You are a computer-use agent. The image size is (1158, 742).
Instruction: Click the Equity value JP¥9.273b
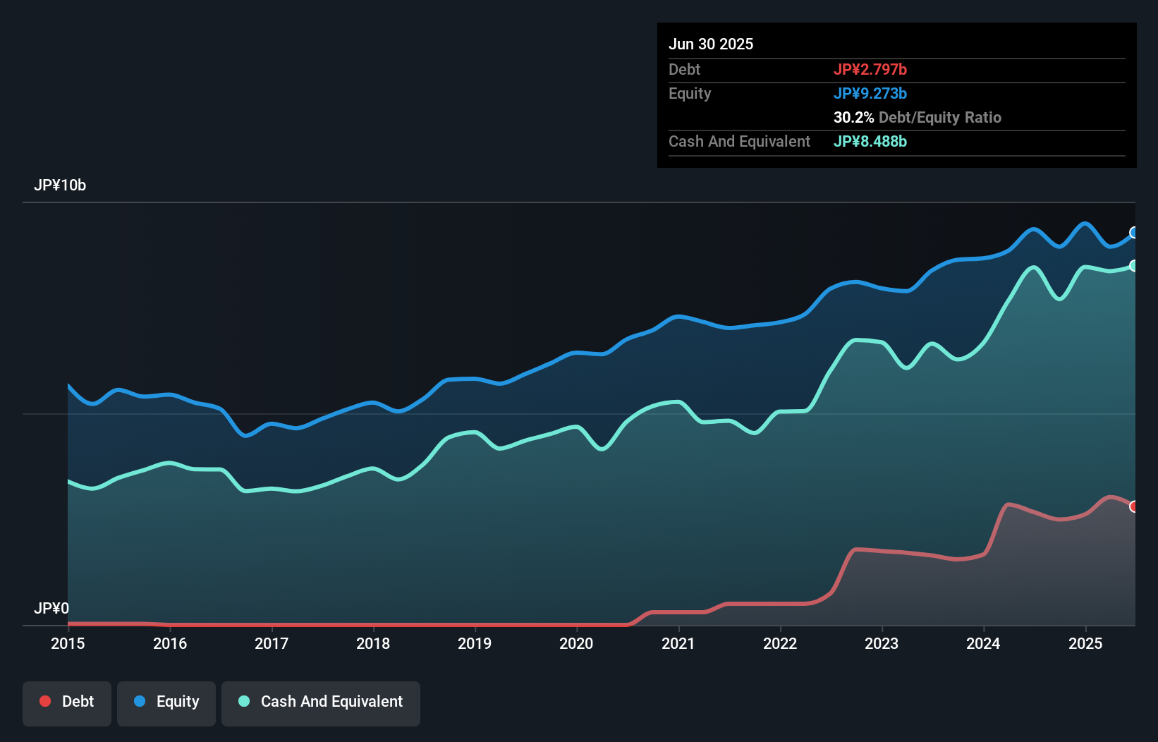(x=871, y=93)
